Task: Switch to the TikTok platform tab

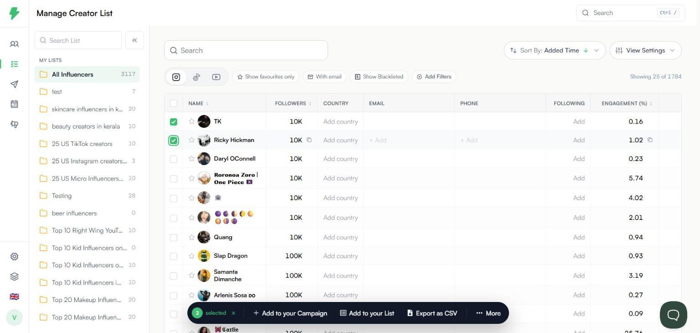Action: tap(196, 77)
